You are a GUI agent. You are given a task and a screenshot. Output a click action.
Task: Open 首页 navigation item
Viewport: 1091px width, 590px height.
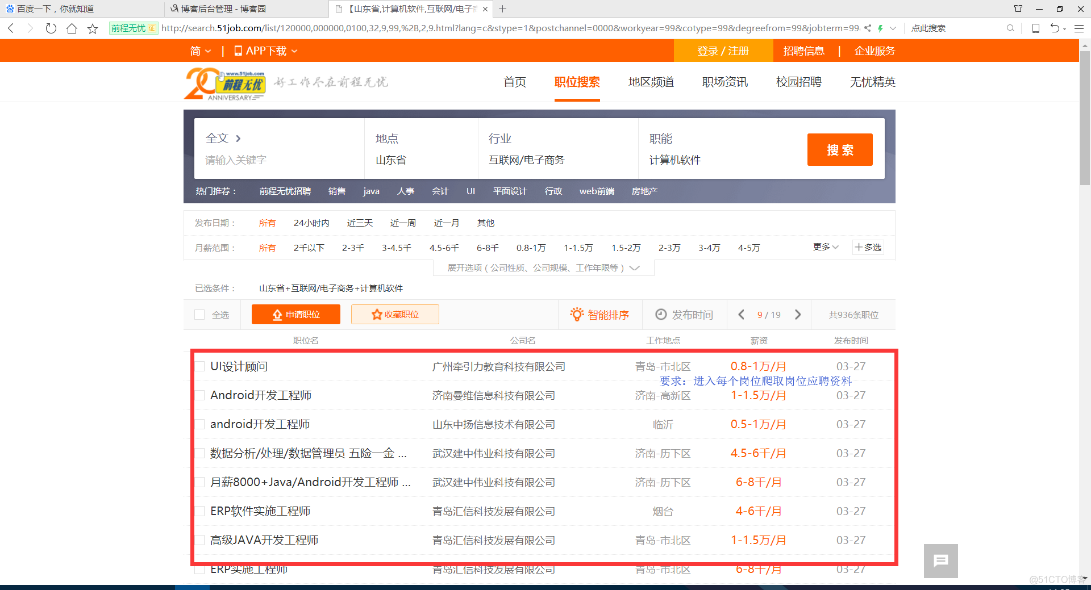(515, 82)
